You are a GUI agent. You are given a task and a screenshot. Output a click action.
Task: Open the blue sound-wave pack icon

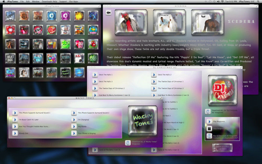tap(52, 16)
